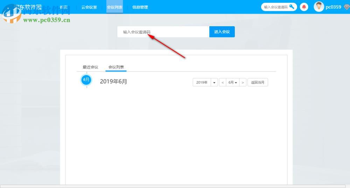The width and height of the screenshot is (350, 188).
Task: Go to 云会议室 in the navigation bar
Action: point(89,7)
